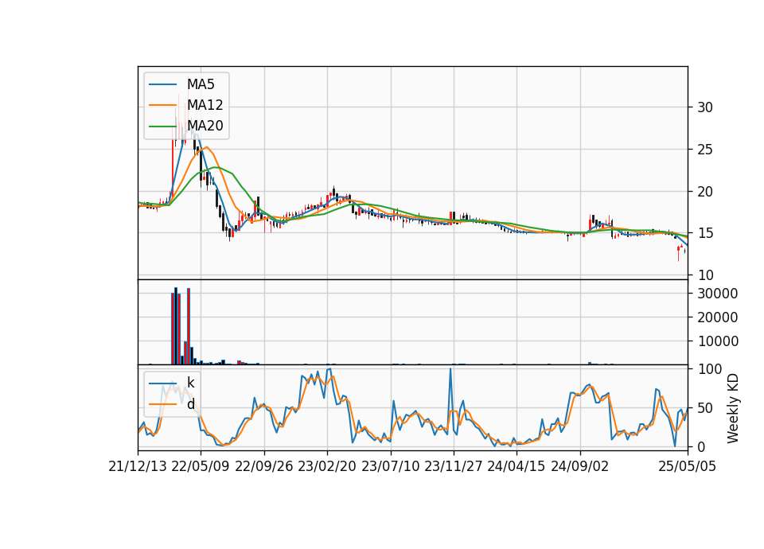Viewport: 764px width, 549px height.
Task: Click the 24/09/02 date tick label
Action: coord(580,466)
